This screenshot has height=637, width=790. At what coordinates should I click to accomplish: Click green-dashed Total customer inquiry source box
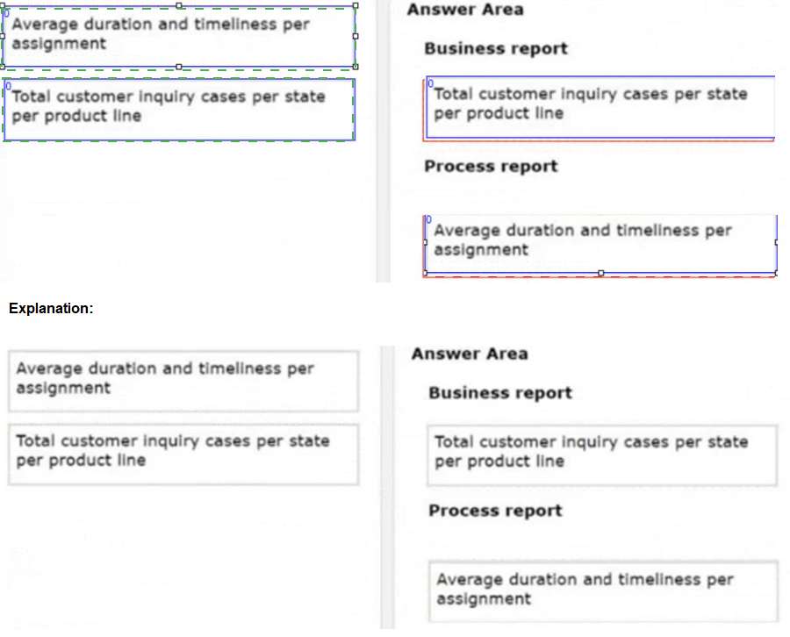click(x=179, y=110)
